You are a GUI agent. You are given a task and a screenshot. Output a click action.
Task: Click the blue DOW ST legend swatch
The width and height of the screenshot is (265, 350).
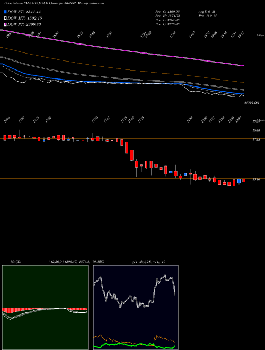(x=6, y=12)
